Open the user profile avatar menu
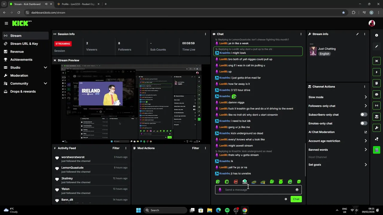This screenshot has height=215, width=383. pyautogui.click(x=372, y=23)
